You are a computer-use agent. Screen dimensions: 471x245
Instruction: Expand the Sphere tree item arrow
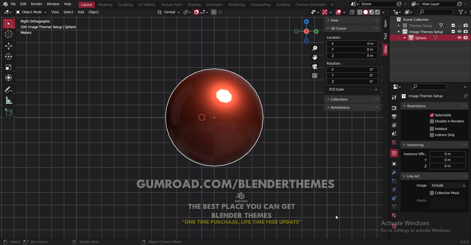404,38
